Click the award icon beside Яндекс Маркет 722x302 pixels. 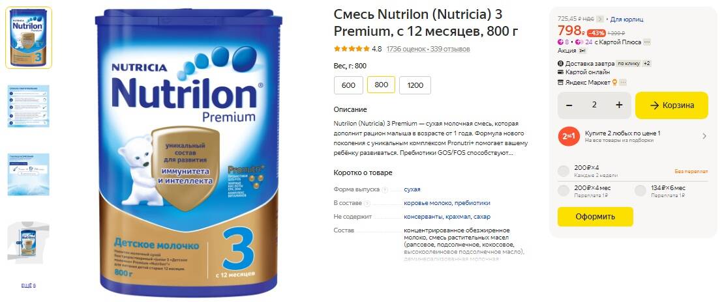pos(614,82)
